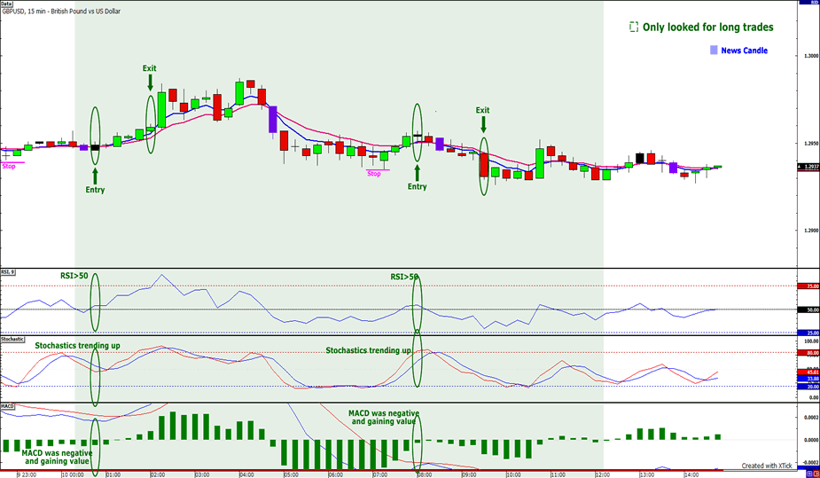Click the MACD 0.0000 axis label

tap(810, 440)
